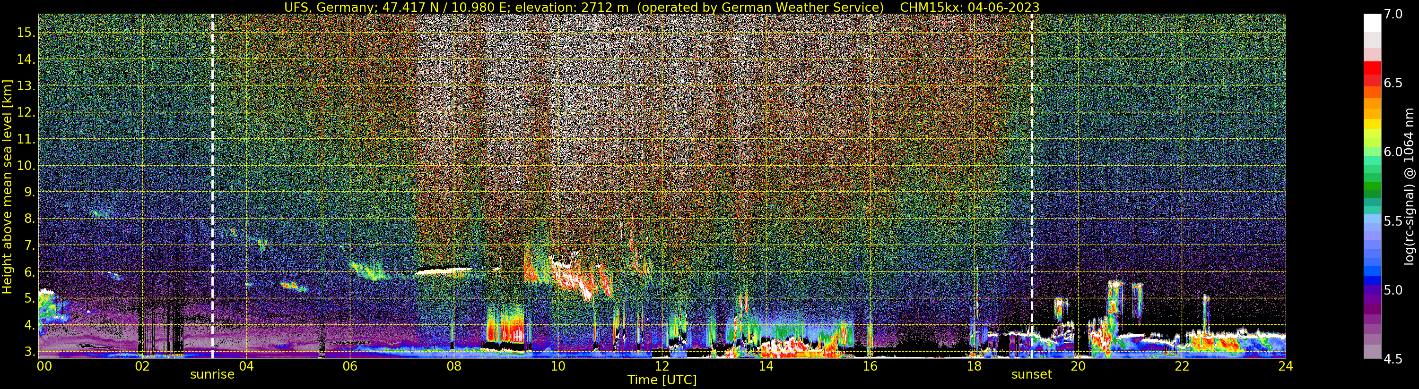Click the time tick label '10'
Image resolution: width=1419 pixels, height=389 pixels.
point(558,366)
